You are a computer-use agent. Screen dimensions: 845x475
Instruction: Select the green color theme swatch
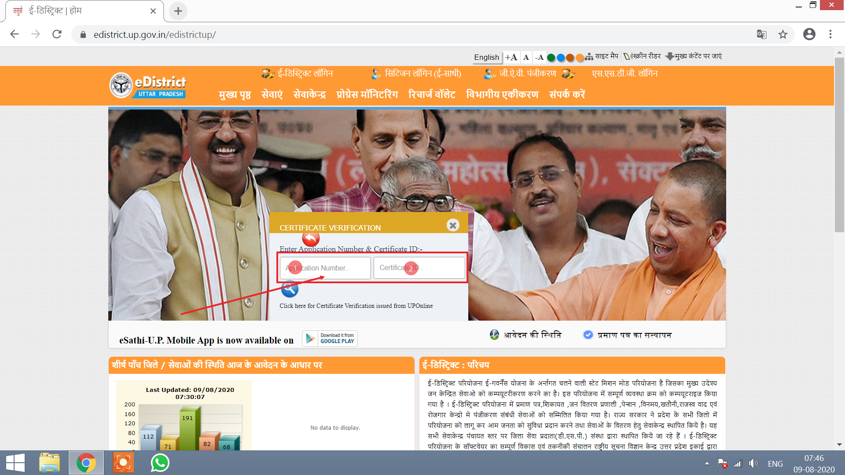[x=551, y=58]
